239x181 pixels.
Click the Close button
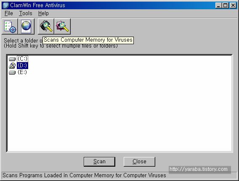tap(139, 162)
